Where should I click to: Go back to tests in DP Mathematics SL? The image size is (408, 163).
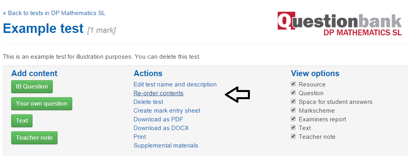point(54,13)
